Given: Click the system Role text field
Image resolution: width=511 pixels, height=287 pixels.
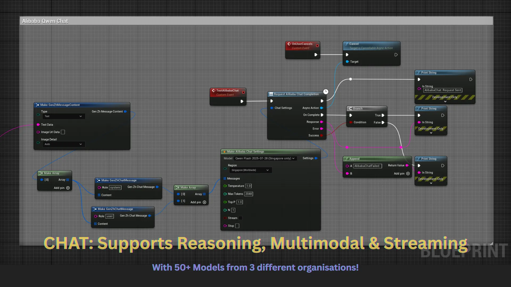Looking at the screenshot, I should tap(115, 188).
